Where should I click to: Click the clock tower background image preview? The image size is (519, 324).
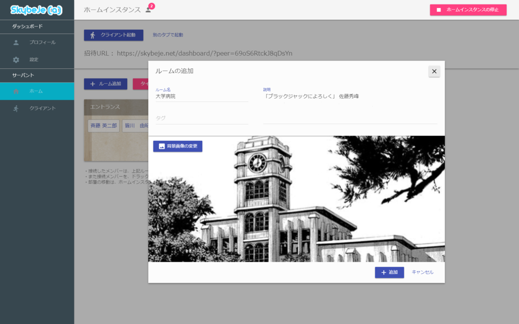(x=296, y=199)
